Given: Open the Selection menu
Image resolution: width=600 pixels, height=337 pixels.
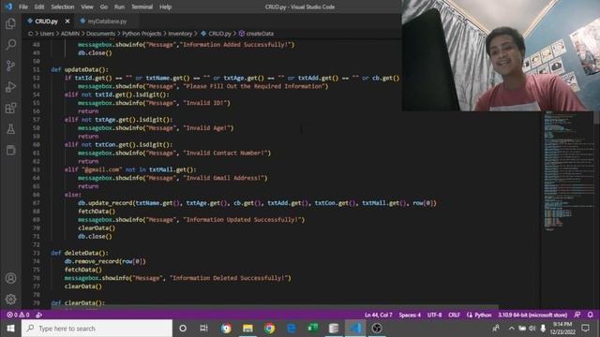Looking at the screenshot, I should [x=63, y=7].
